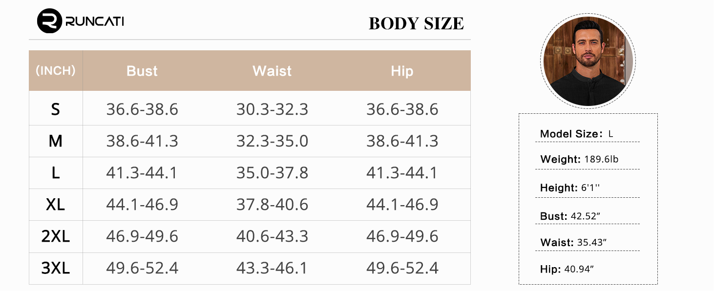Select the 2XL size row label
Screen dimensions: 715x293
tap(56, 236)
